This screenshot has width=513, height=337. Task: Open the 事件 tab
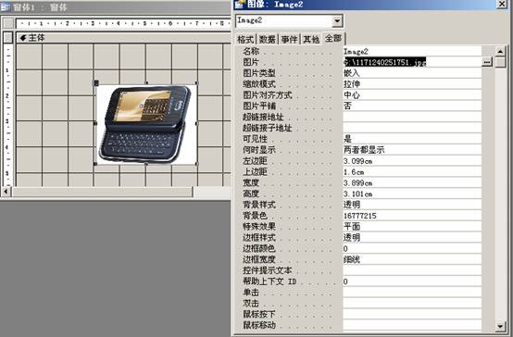pos(289,39)
